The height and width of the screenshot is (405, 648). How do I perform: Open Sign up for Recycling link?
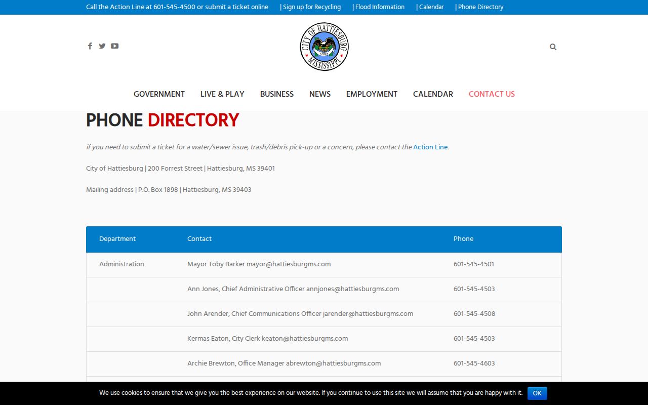pos(310,7)
